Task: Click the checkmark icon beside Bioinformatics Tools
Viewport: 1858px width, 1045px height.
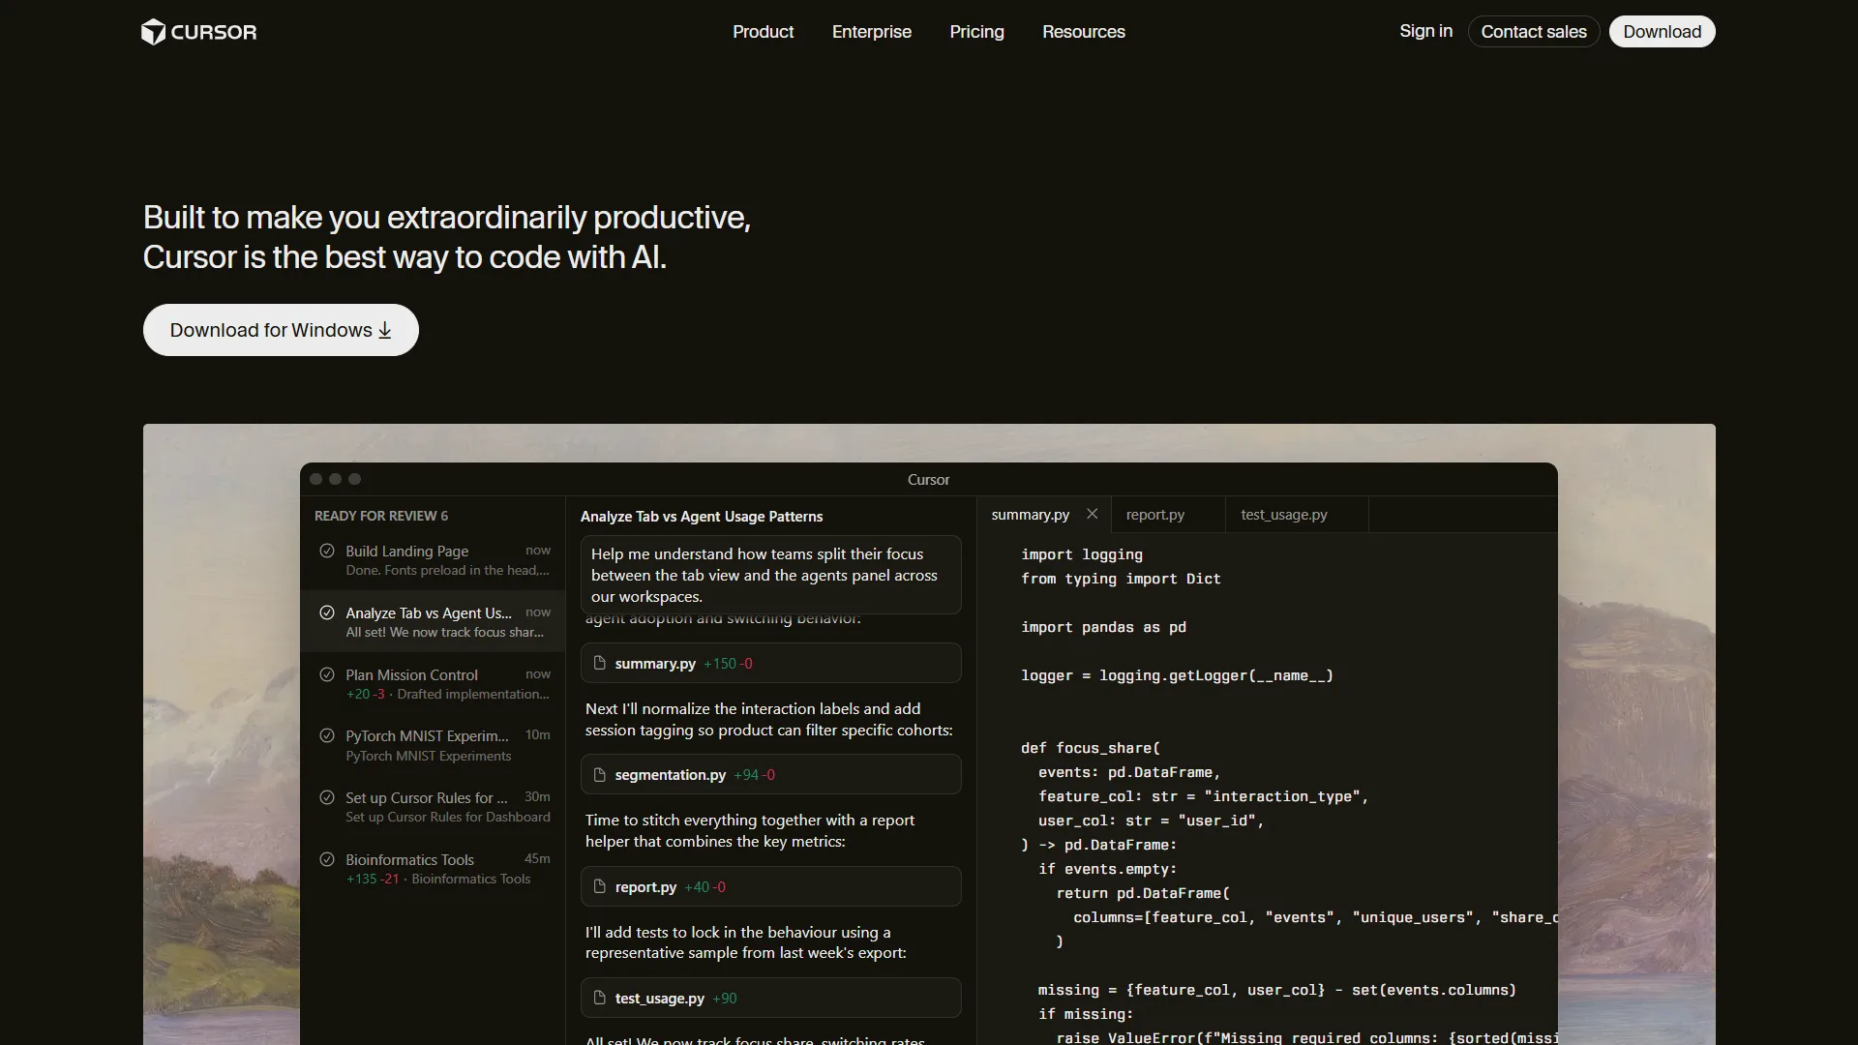Action: tap(327, 859)
